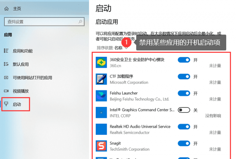Click Intel® Graphics Command Center S... text
Image resolution: width=236 pixels, height=159 pixels.
[142, 110]
